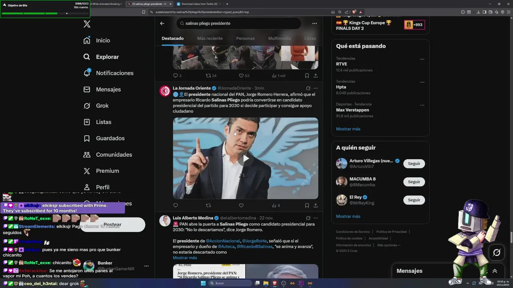Image resolution: width=513 pixels, height=288 pixels.
Task: Switch to Listas search tab
Action: [310, 38]
